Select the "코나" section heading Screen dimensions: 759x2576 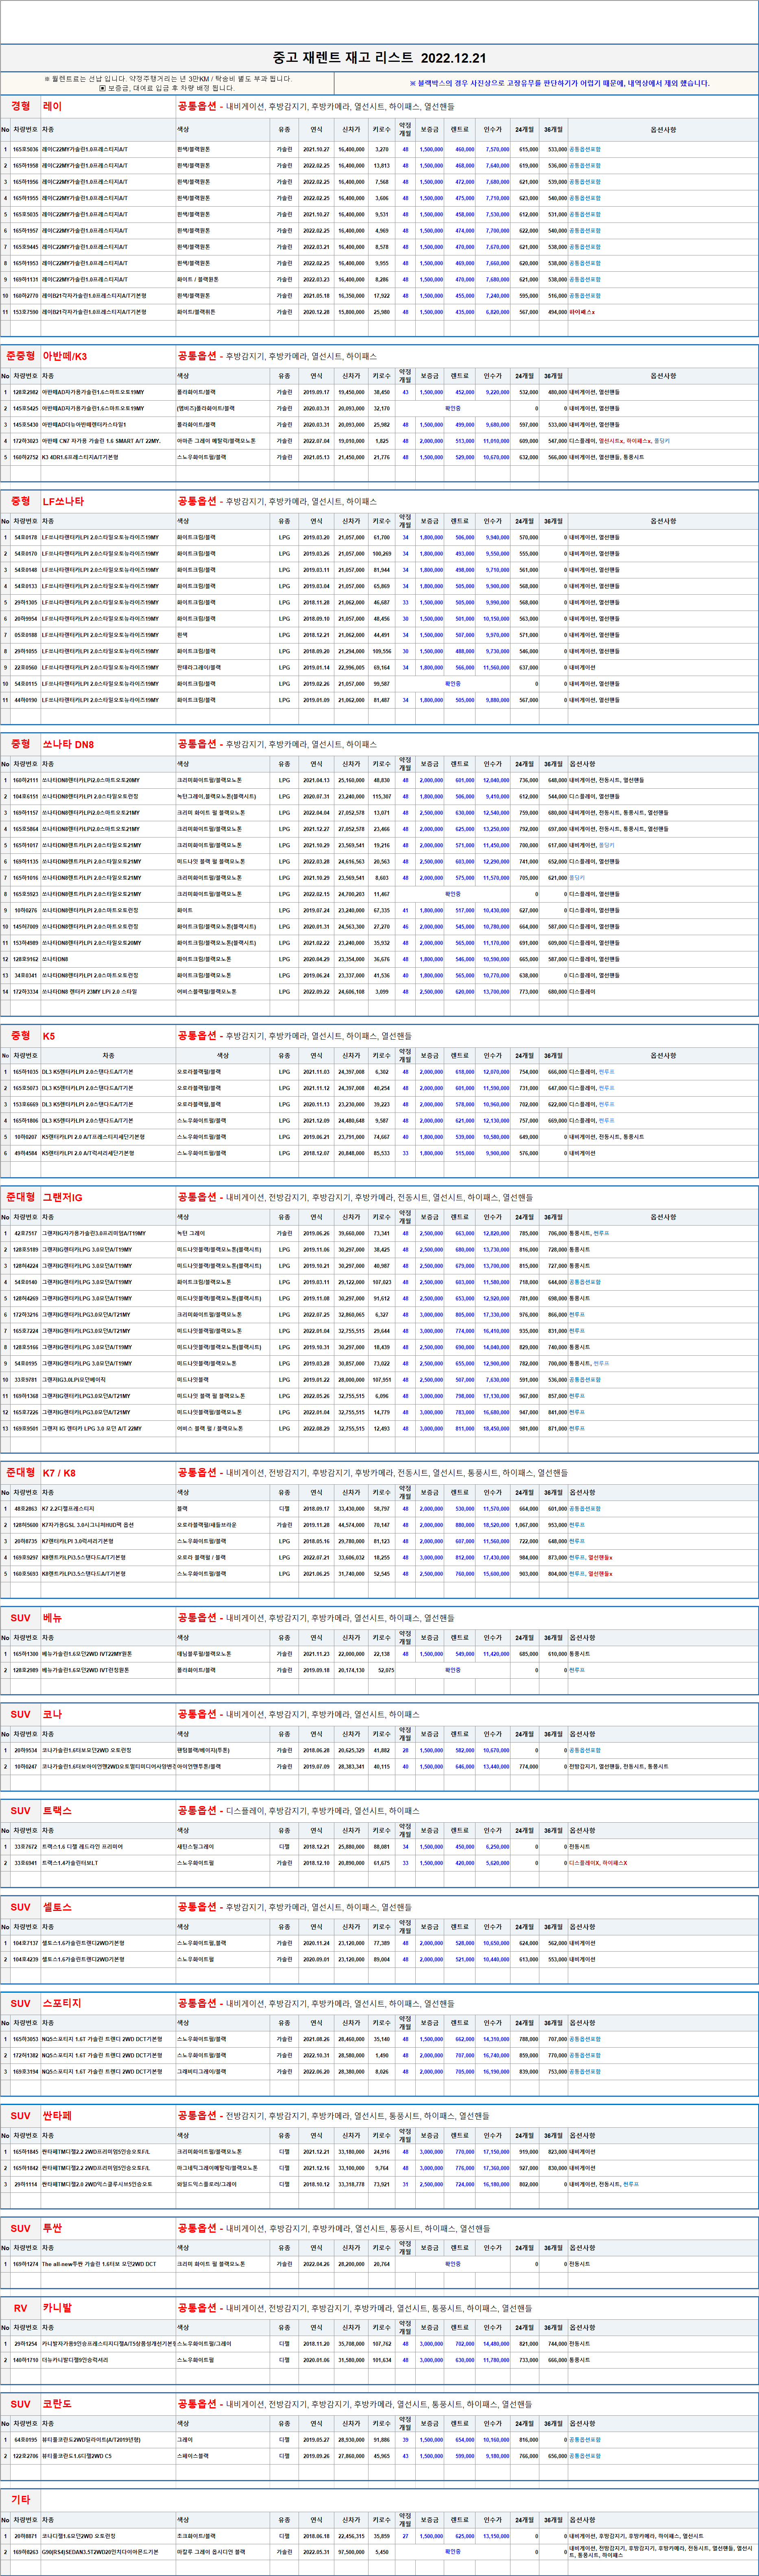click(x=52, y=1714)
